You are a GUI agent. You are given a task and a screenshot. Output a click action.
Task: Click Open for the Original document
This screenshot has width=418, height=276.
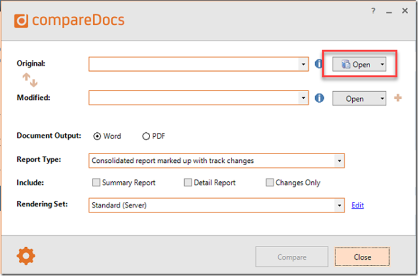356,64
